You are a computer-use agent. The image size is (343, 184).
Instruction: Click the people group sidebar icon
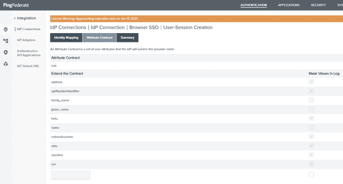(5, 64)
